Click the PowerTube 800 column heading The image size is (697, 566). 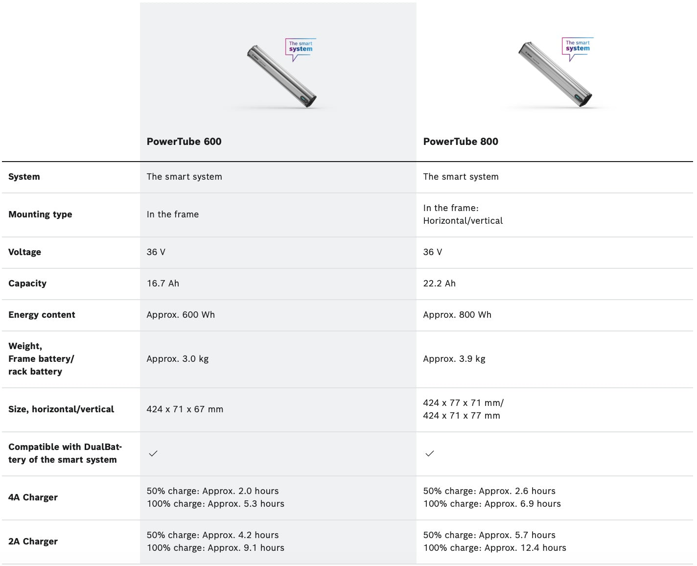click(461, 141)
